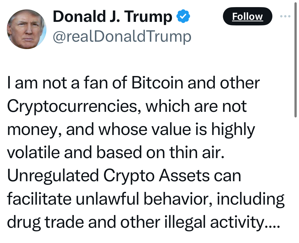The image size is (299, 243).
Task: Click the word "fan" in the tweet
Action: coord(96,83)
